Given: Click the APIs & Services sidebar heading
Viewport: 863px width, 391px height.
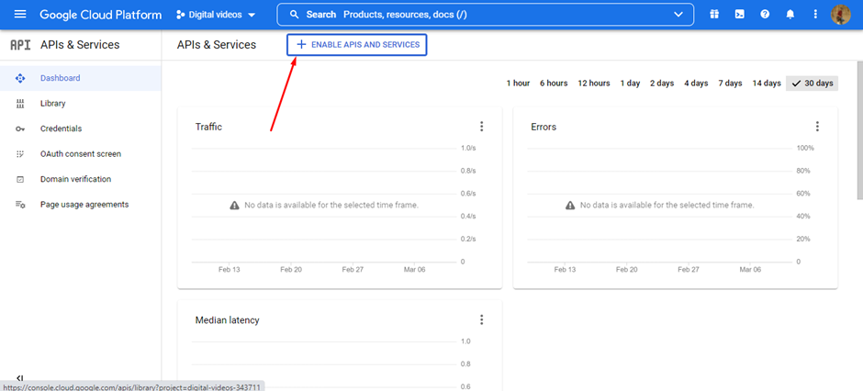Looking at the screenshot, I should pos(80,45).
